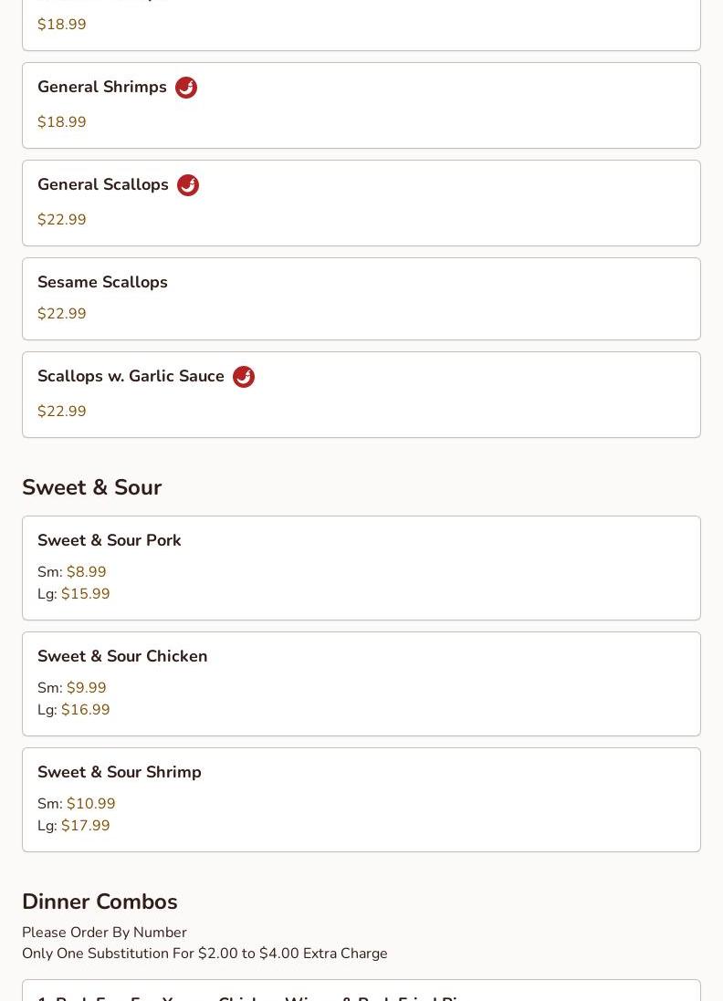Click the large $16.99 Sweet & Sour Chicken price
723x1001 pixels.
click(x=85, y=710)
